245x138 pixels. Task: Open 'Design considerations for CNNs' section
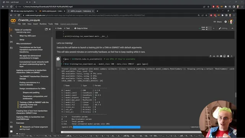33,89
